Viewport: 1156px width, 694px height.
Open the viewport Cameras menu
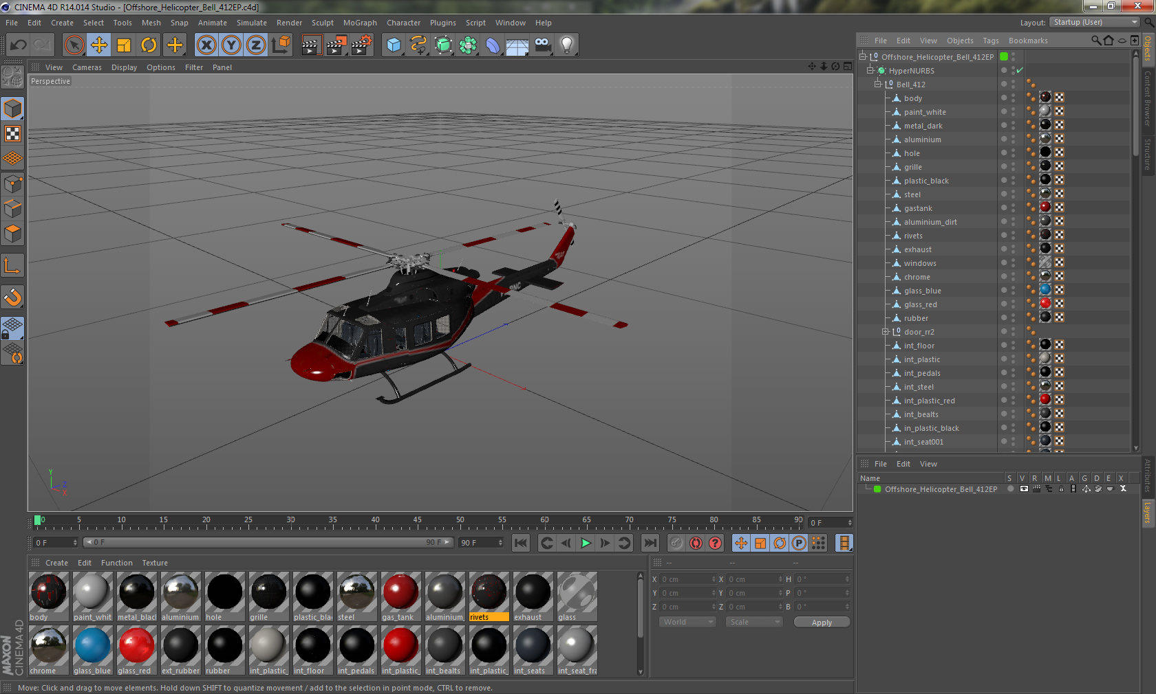tap(87, 67)
